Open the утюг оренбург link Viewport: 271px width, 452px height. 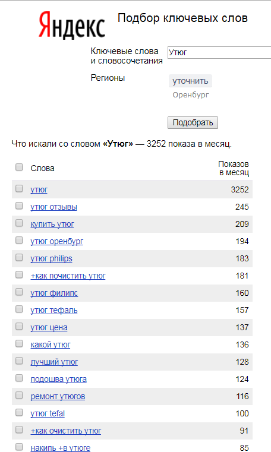click(x=57, y=241)
